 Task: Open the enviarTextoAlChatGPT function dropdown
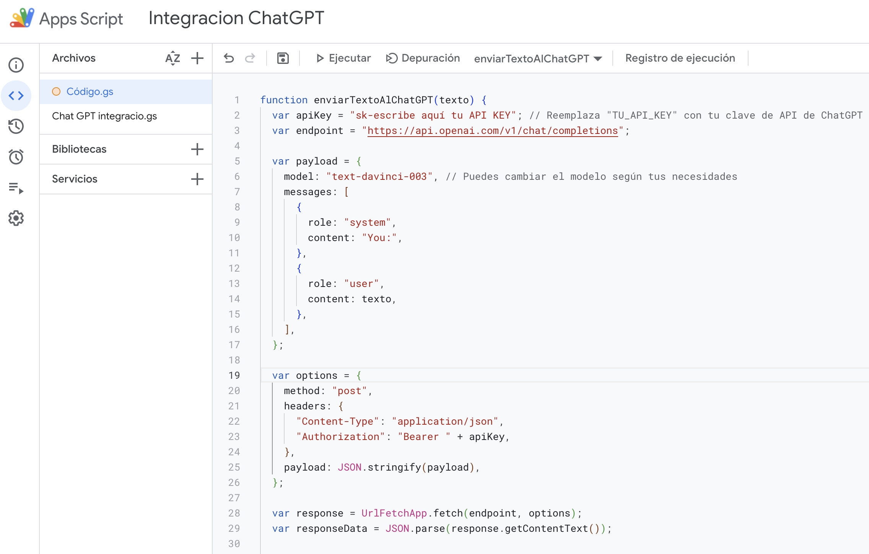(x=538, y=59)
